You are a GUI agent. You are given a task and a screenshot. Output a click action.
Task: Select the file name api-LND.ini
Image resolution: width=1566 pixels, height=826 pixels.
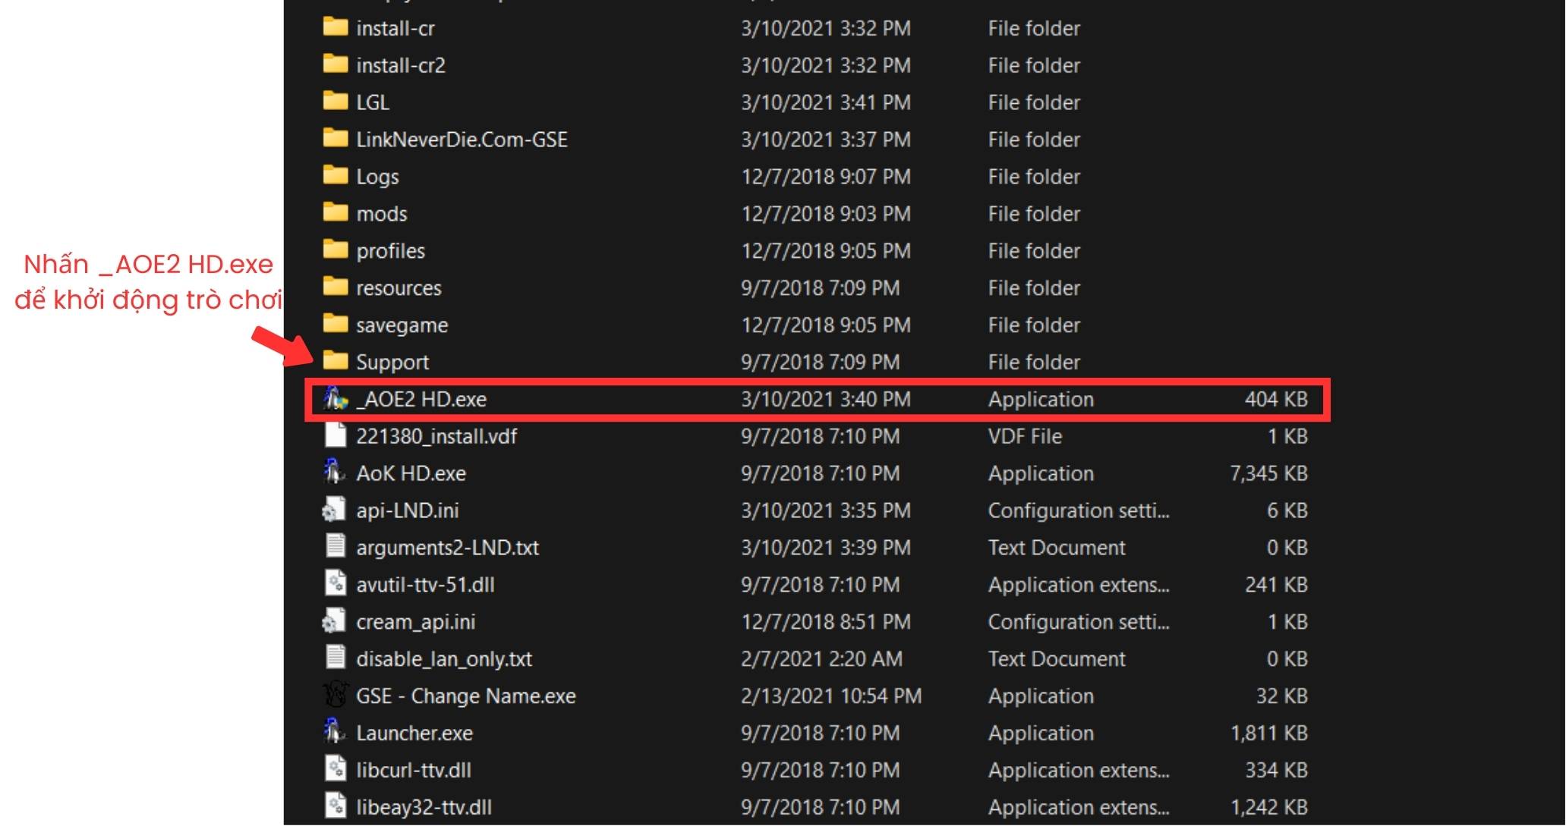coord(408,510)
